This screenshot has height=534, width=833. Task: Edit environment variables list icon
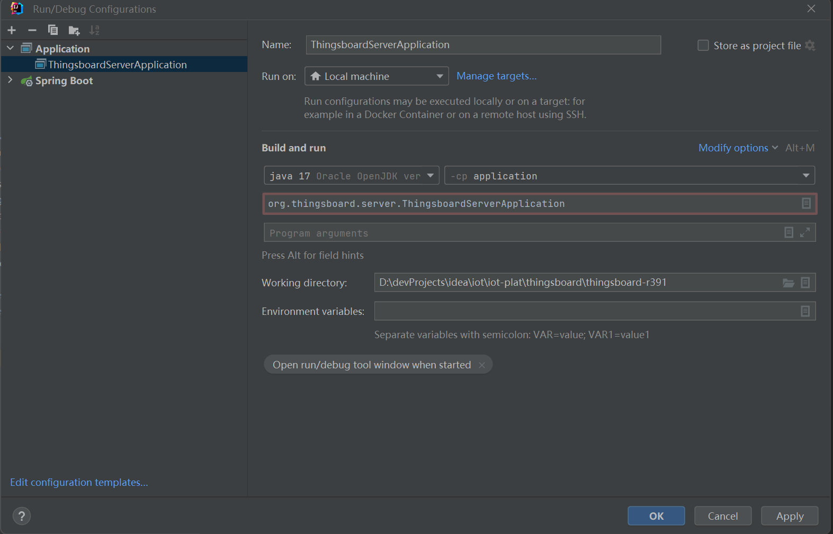pyautogui.click(x=805, y=311)
